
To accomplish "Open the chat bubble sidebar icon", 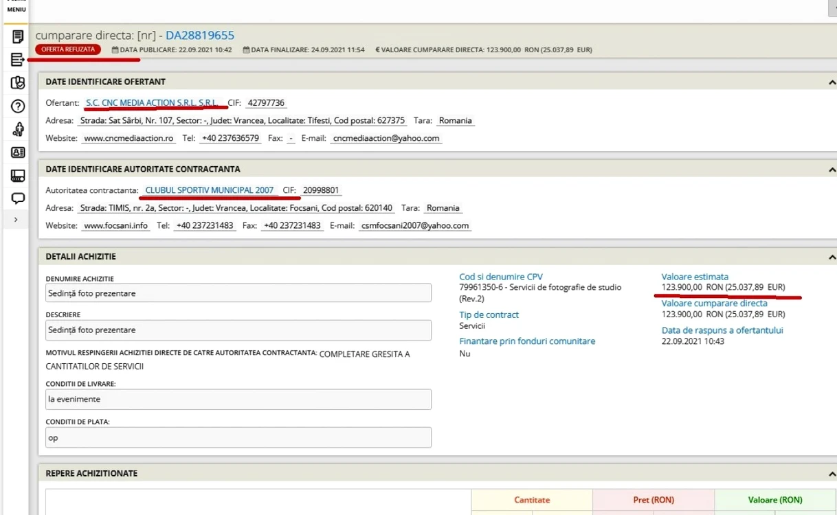I will (x=18, y=198).
